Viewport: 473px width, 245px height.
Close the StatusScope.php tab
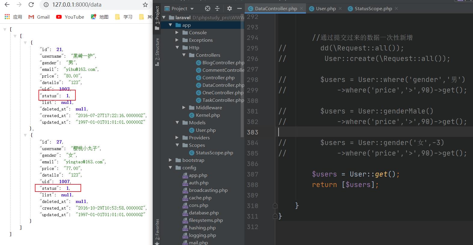pos(396,8)
